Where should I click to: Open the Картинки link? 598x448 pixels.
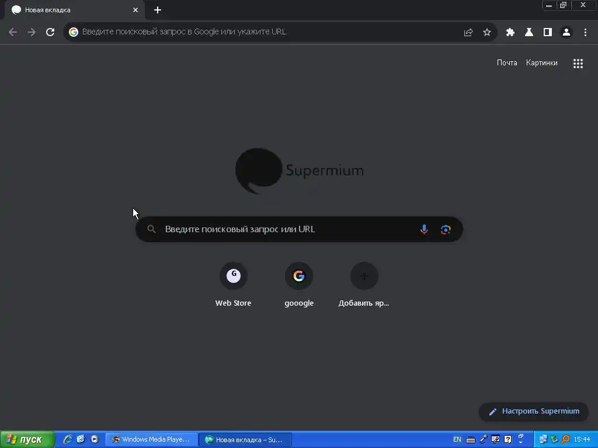pos(541,63)
